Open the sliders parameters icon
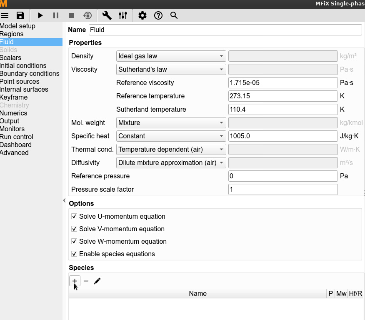The width and height of the screenshot is (365, 320). 123,15
